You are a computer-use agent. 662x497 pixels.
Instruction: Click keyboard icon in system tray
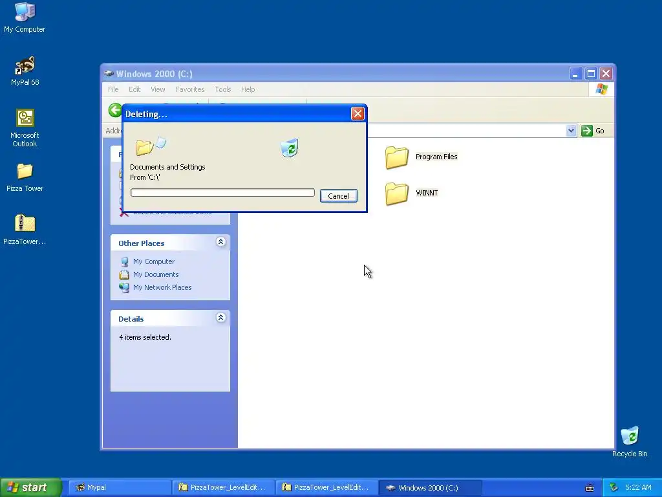(590, 488)
